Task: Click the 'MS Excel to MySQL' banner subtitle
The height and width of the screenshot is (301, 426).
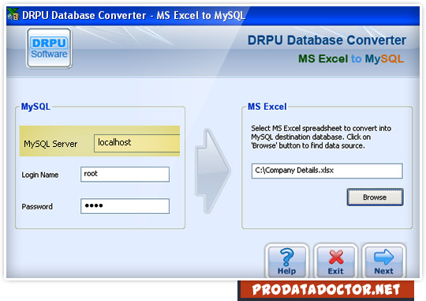Action: click(x=351, y=58)
